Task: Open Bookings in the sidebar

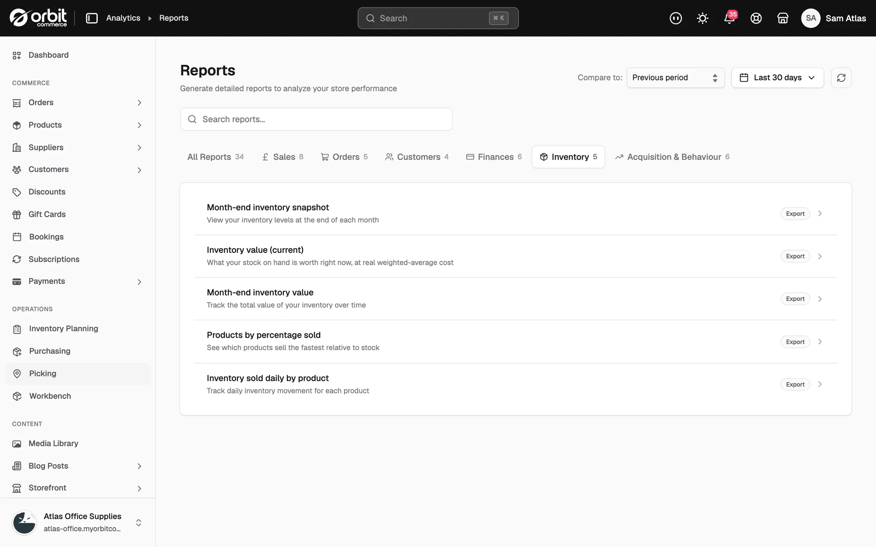Action: pos(78,237)
